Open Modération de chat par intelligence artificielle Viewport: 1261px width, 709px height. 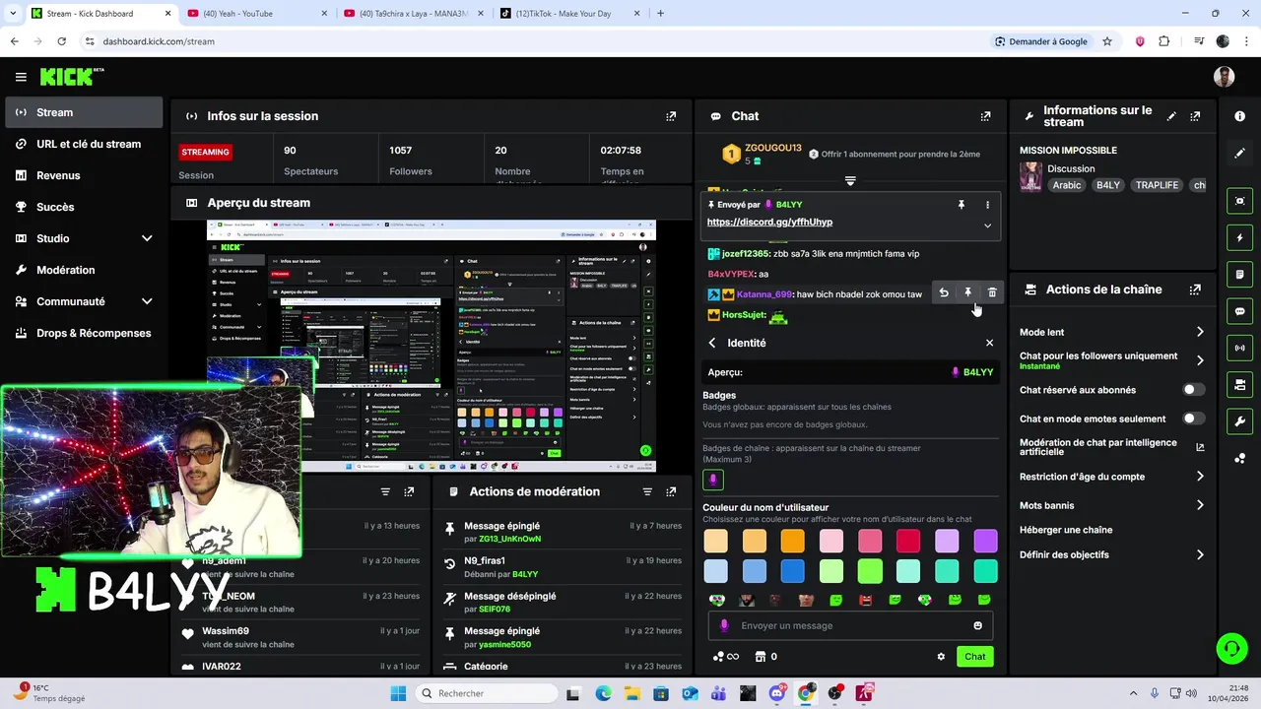coord(1112,447)
